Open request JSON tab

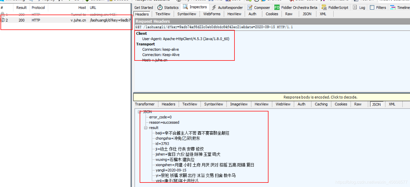[307, 14]
